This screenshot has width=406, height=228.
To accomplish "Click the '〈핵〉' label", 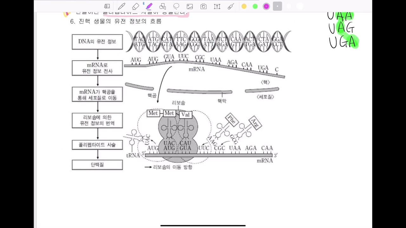I will [265, 82].
